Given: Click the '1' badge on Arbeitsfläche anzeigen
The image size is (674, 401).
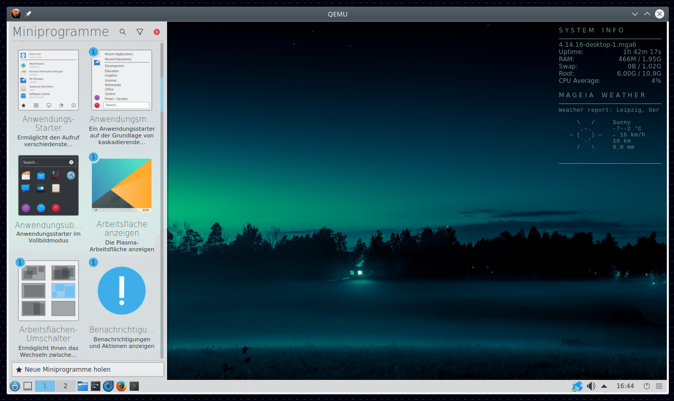Looking at the screenshot, I should point(93,157).
